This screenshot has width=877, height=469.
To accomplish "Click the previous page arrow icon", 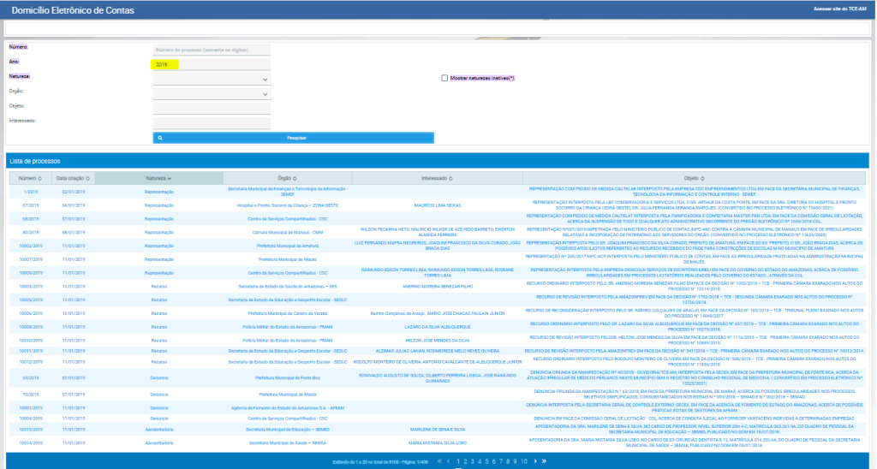I will tap(450, 460).
